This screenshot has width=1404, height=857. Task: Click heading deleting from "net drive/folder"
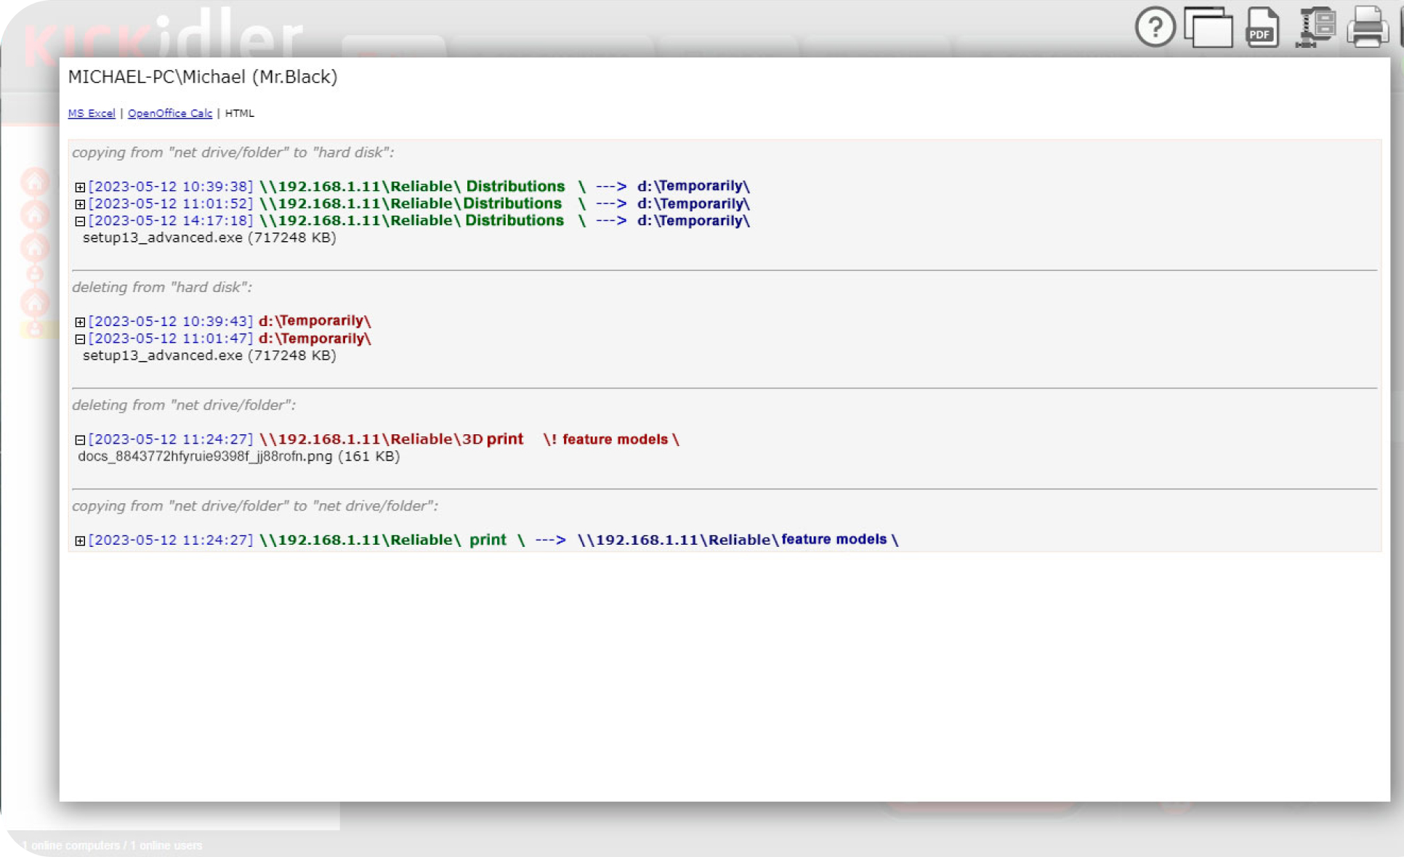point(184,405)
